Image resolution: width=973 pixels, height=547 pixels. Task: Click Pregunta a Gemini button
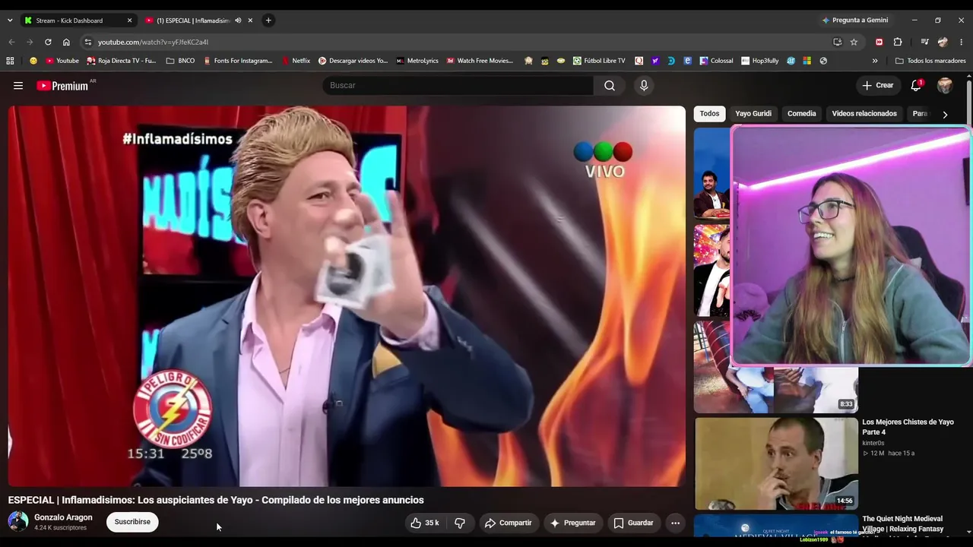[855, 21]
